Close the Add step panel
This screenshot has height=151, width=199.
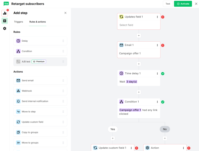click(65, 13)
